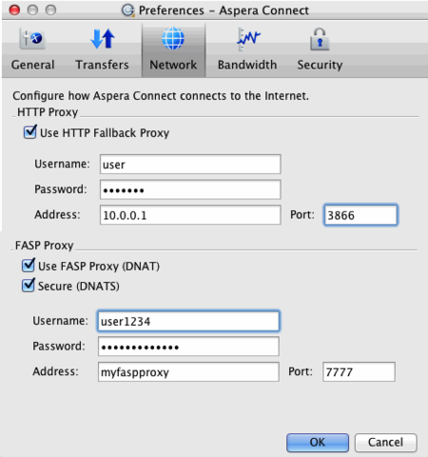
Task: Click the FASP Proxy port field 7777
Action: 359,372
